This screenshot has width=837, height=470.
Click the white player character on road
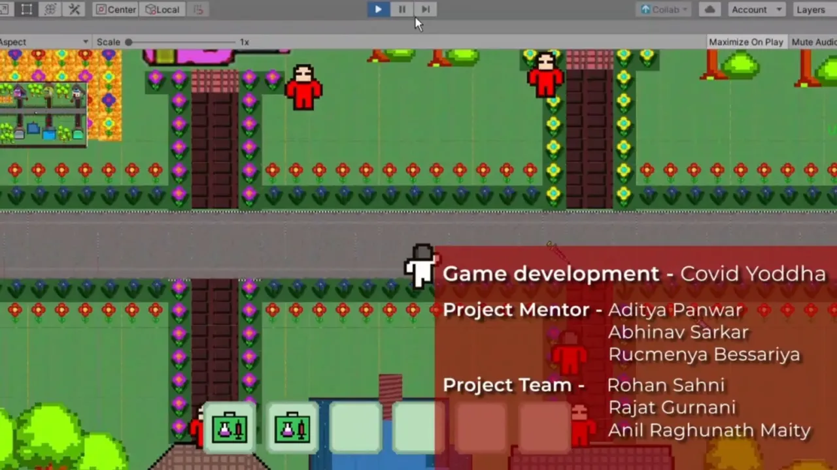click(420, 266)
